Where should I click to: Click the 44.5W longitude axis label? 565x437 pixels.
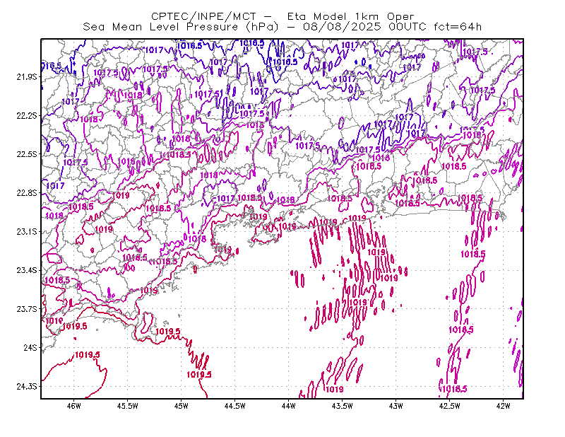tap(234, 406)
